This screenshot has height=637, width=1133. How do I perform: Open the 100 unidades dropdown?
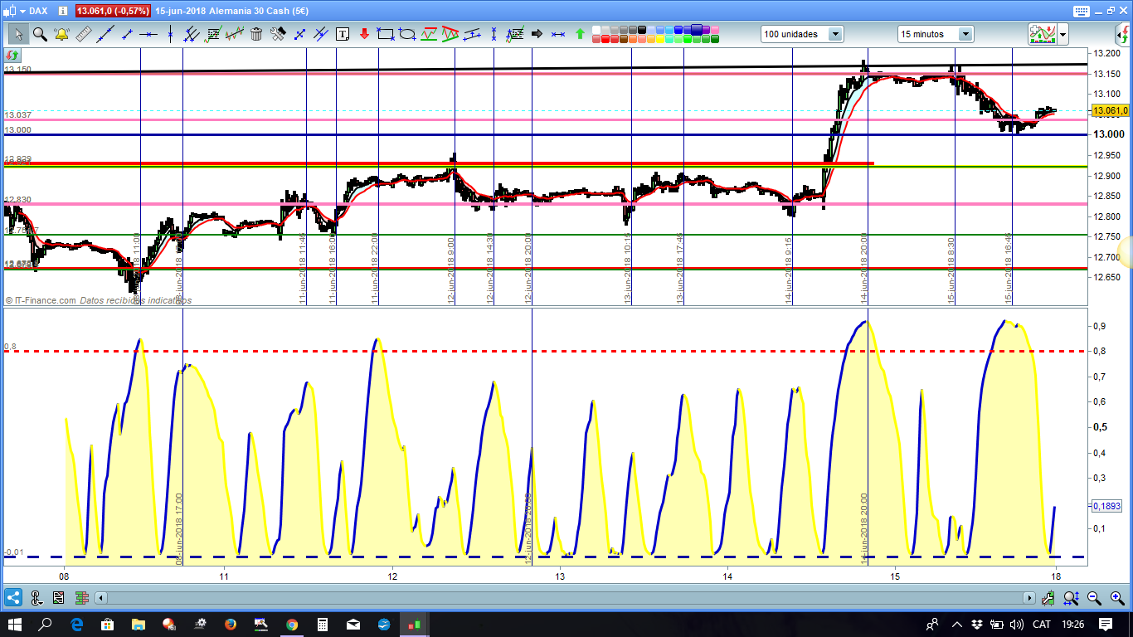pos(835,34)
